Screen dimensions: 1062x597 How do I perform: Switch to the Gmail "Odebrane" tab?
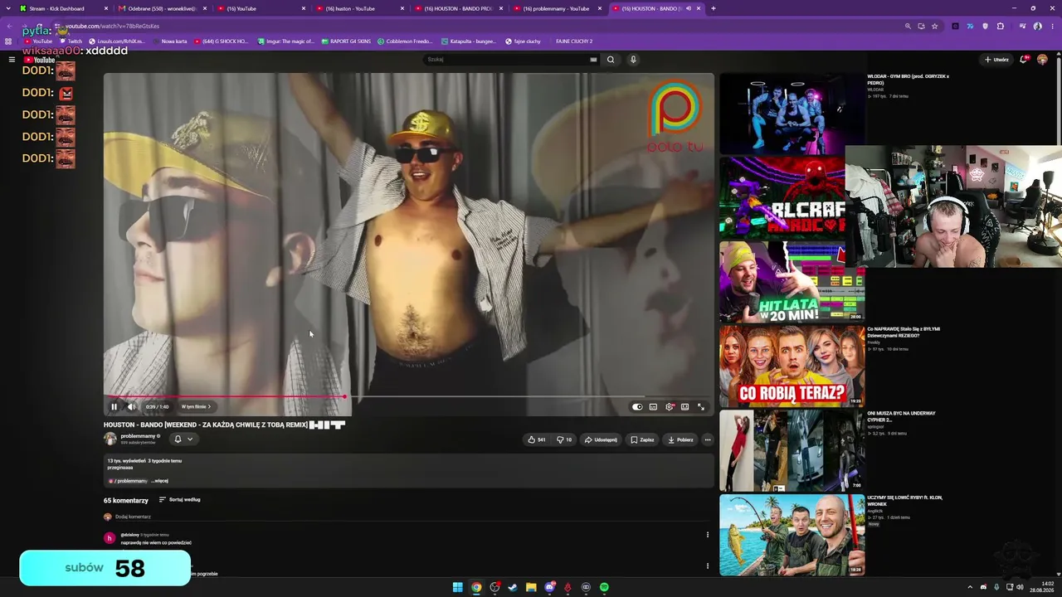(163, 8)
